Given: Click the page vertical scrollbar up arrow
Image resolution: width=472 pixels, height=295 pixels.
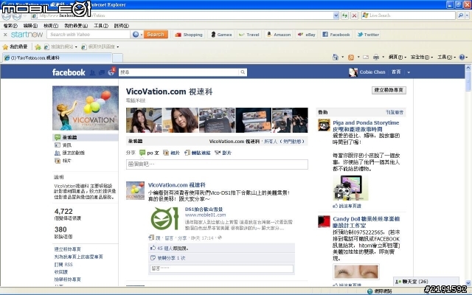Looking at the screenshot, I should 468,67.
